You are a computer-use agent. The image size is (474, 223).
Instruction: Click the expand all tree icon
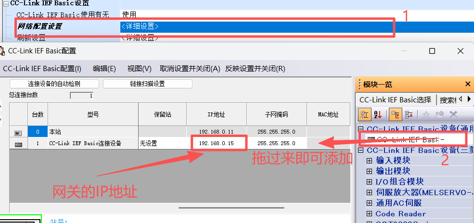tap(395, 115)
